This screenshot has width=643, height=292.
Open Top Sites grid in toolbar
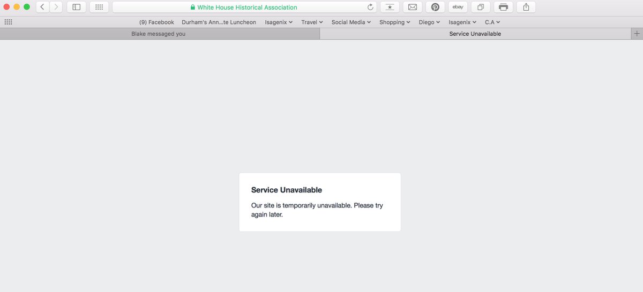tap(99, 7)
